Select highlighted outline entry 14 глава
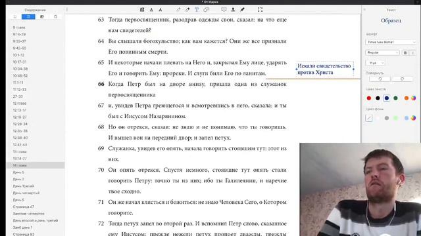This screenshot has width=421, height=236. coord(35,165)
